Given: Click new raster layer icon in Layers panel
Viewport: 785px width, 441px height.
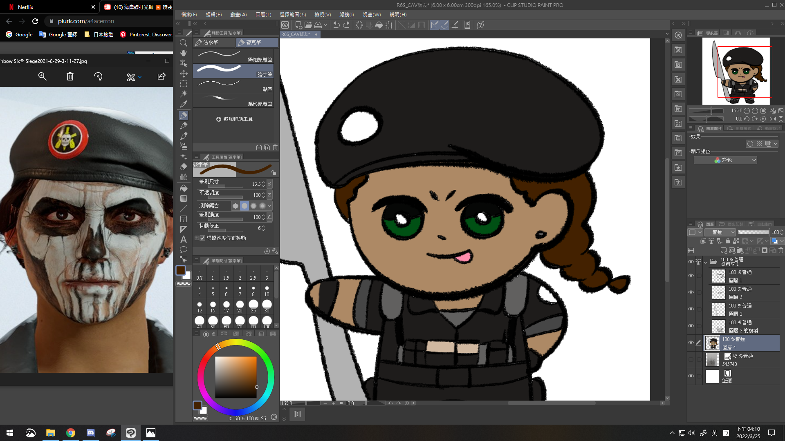Looking at the screenshot, I should [x=724, y=251].
